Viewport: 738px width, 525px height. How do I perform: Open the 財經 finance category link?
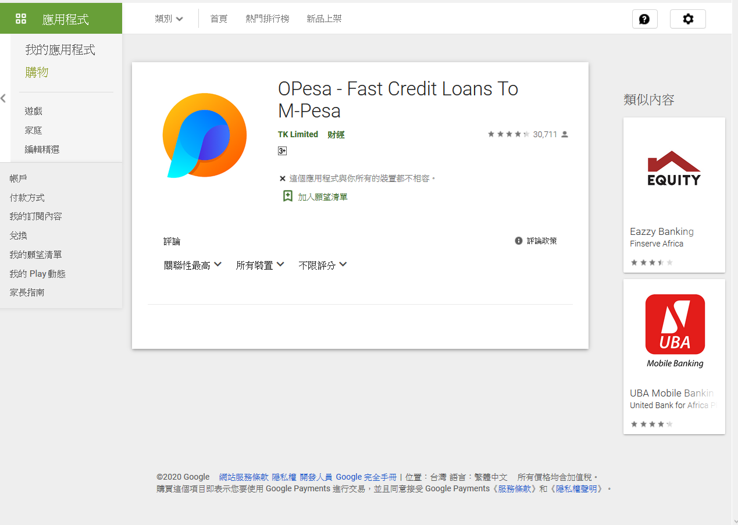tap(336, 134)
